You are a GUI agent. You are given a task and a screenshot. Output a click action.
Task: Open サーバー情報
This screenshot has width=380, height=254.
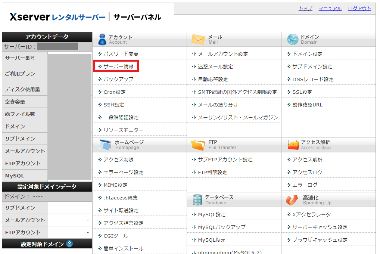(x=118, y=66)
